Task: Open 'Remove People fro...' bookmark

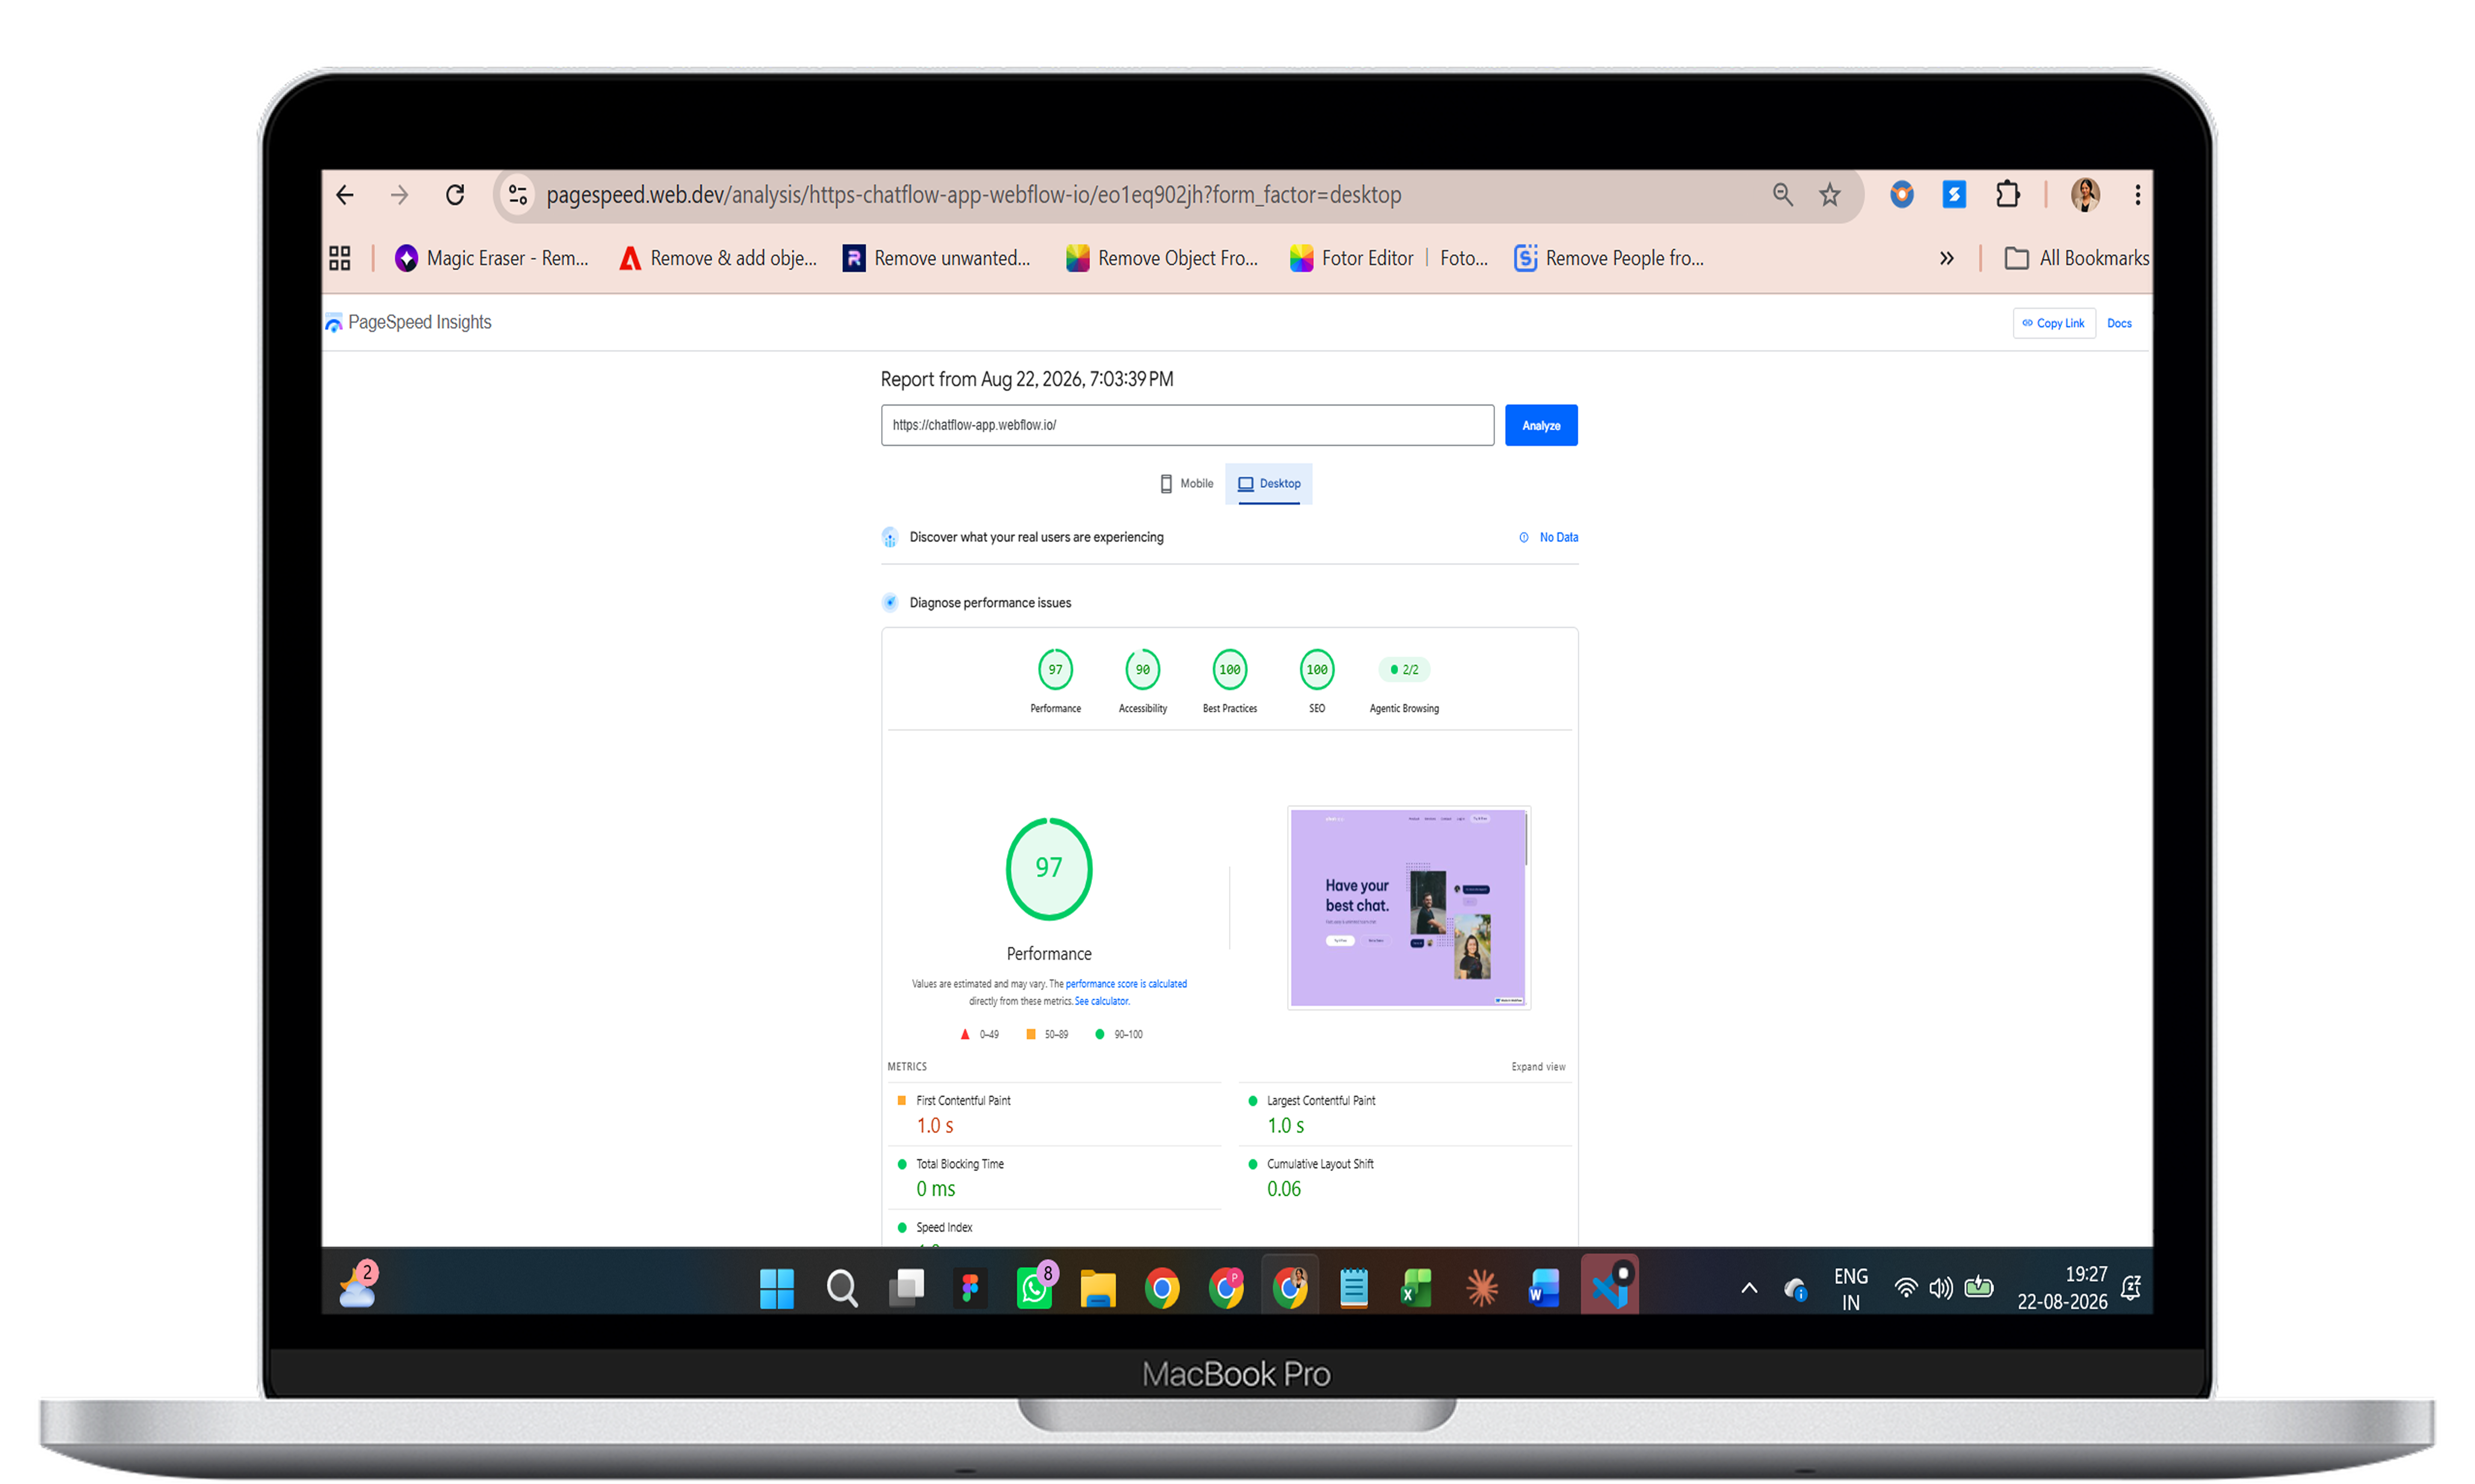Action: pos(1609,258)
